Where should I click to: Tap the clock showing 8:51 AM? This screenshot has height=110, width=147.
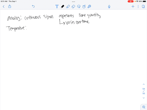(4, 2)
